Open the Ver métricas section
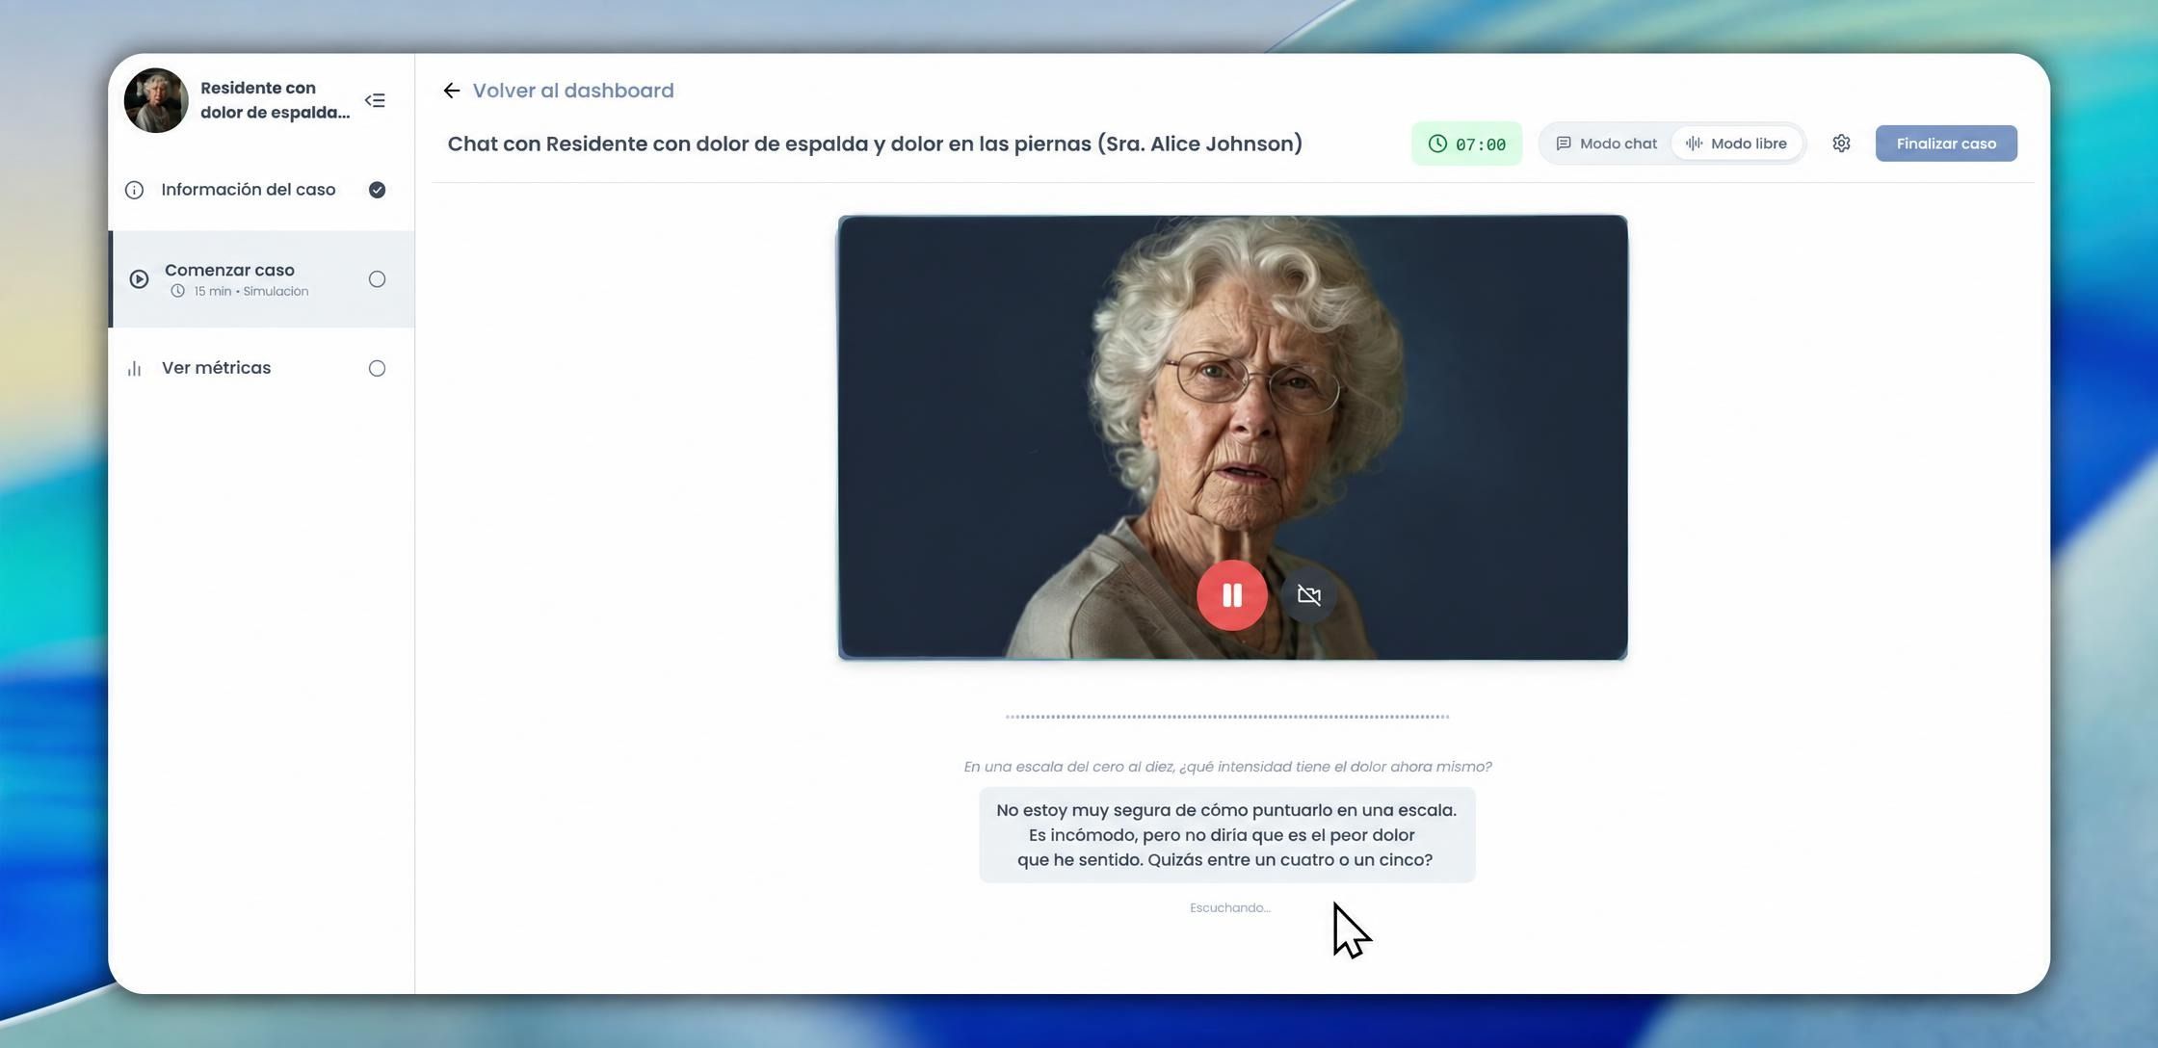This screenshot has width=2158, height=1048. (x=261, y=368)
